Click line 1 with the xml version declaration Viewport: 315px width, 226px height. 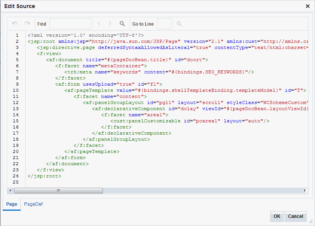86,35
